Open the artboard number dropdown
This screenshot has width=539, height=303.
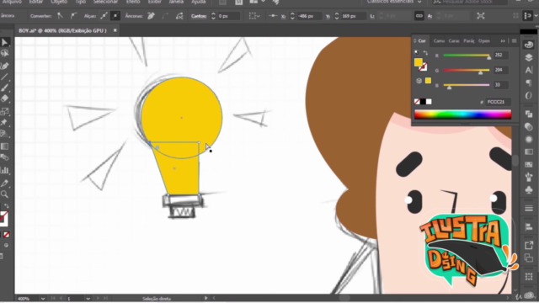(x=88, y=299)
